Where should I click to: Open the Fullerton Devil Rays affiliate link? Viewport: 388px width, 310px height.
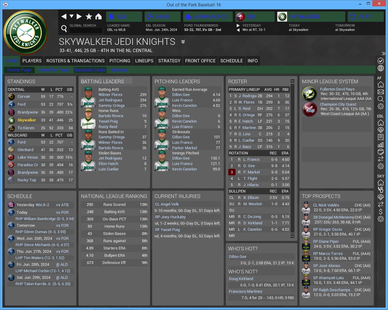(x=337, y=89)
